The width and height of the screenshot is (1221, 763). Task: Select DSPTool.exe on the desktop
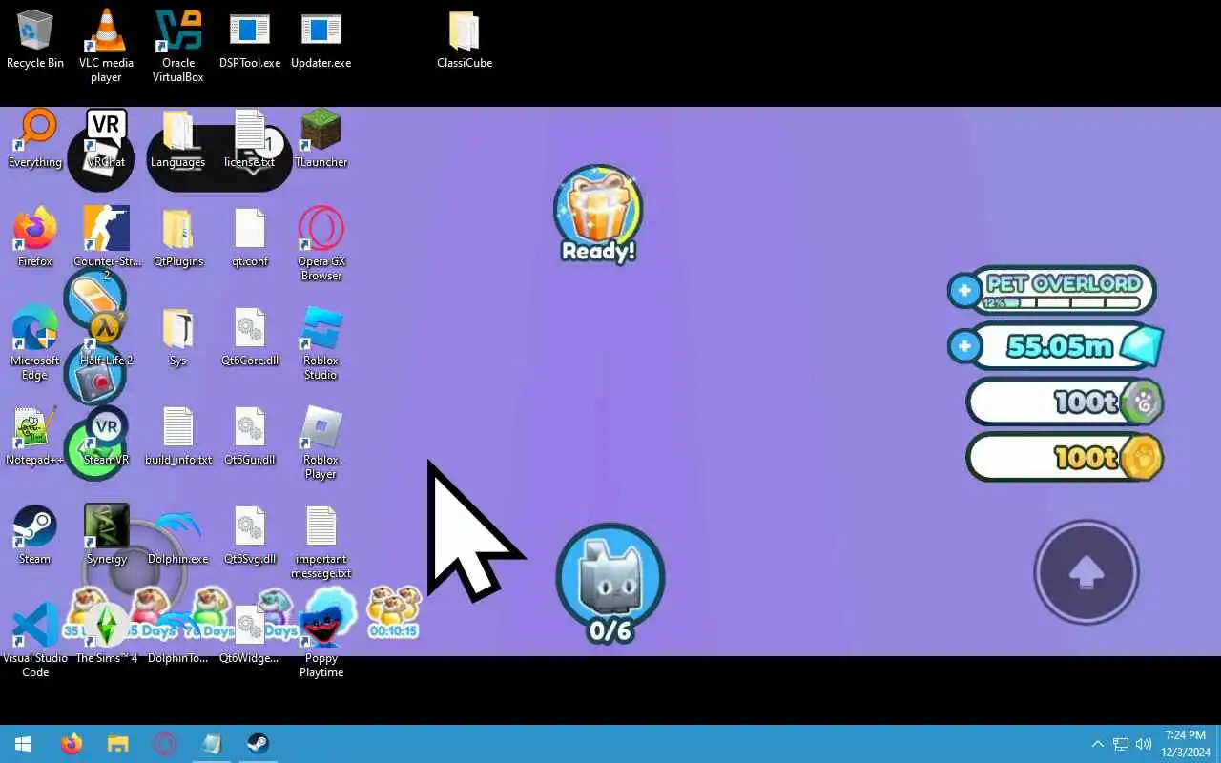point(250,40)
